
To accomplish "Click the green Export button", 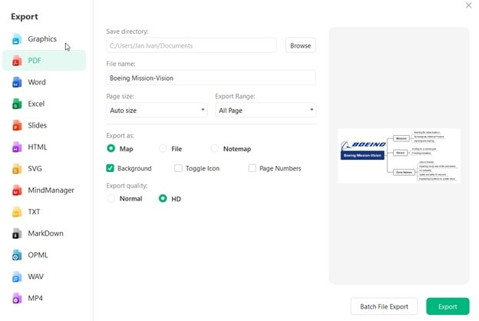I will coord(448,306).
